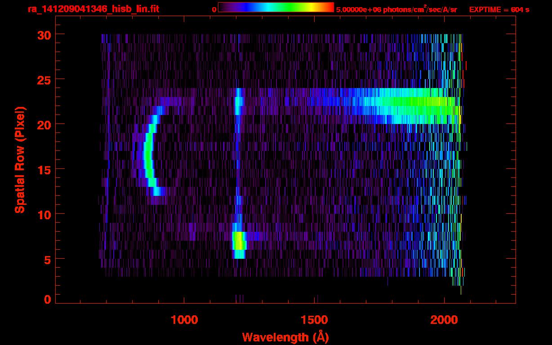Click the 5.00000e+06 photons/cm²/sec/A/sr label
552x345 pixels.
point(396,9)
